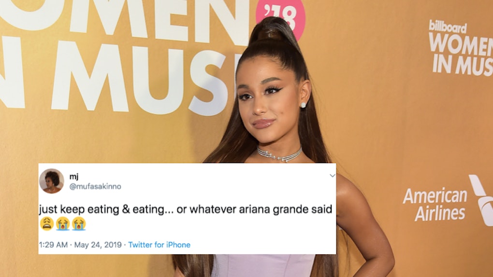Select the display name mj
This screenshot has width=493, height=277.
point(74,177)
